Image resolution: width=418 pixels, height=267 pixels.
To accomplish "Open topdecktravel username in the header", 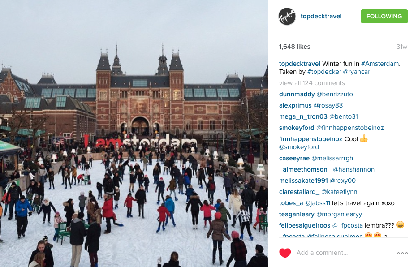I will (321, 16).
